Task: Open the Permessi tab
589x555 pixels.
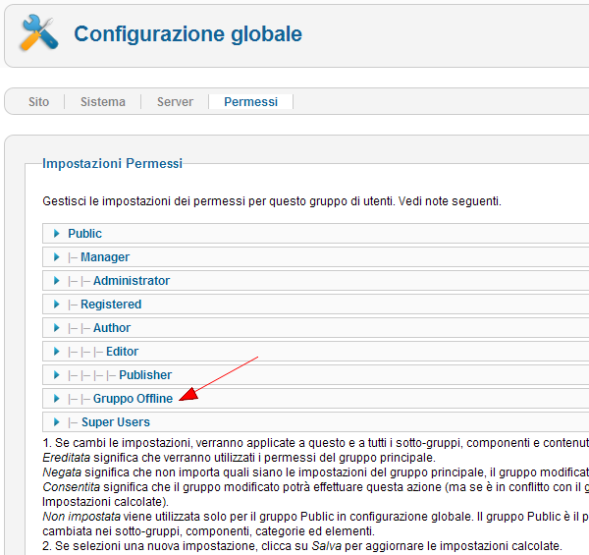Action: pos(251,102)
